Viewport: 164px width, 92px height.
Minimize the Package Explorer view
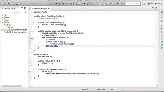[22, 8]
